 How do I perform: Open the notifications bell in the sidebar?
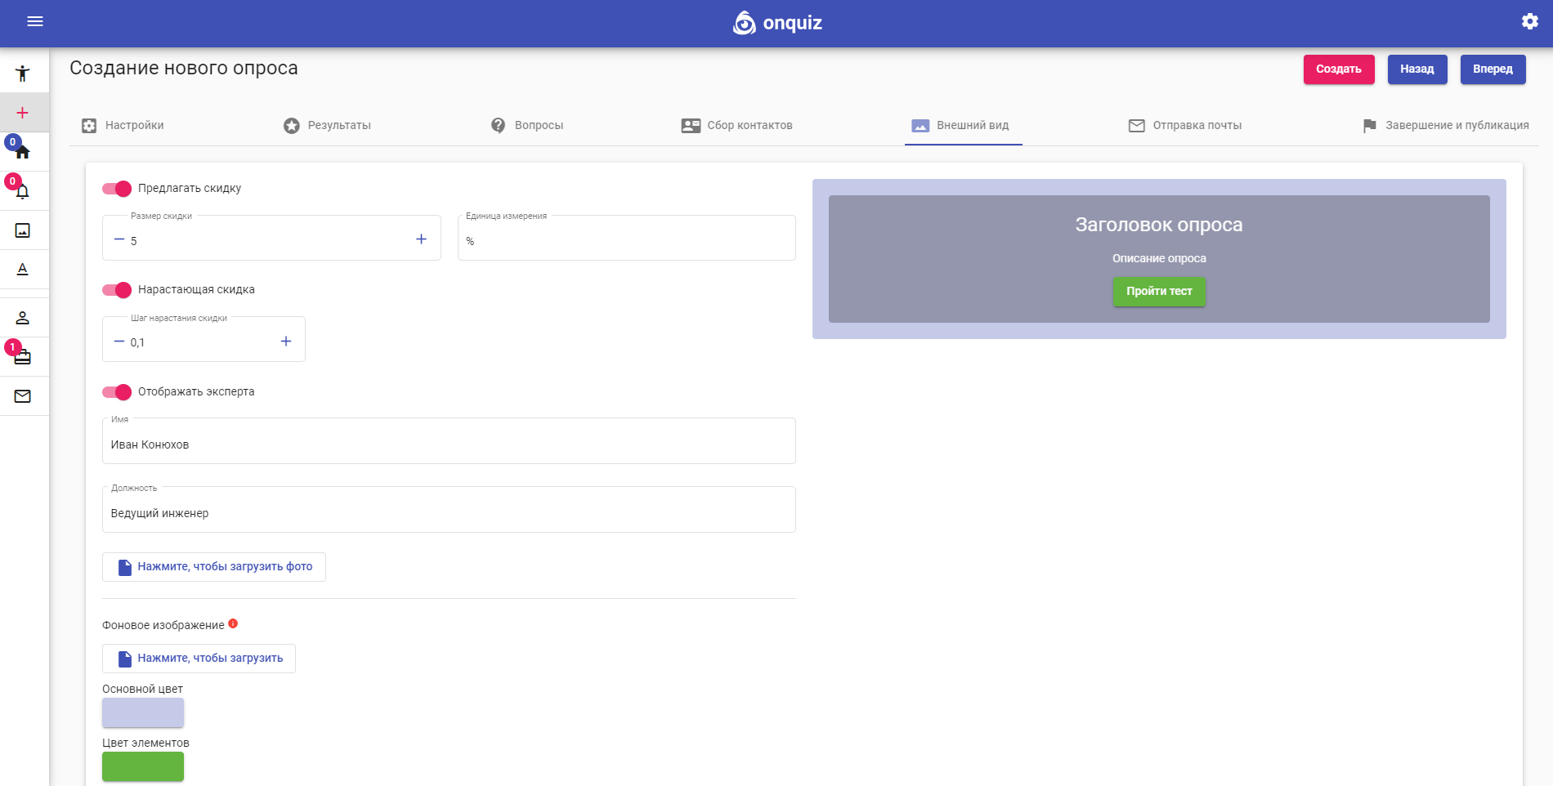coord(23,191)
